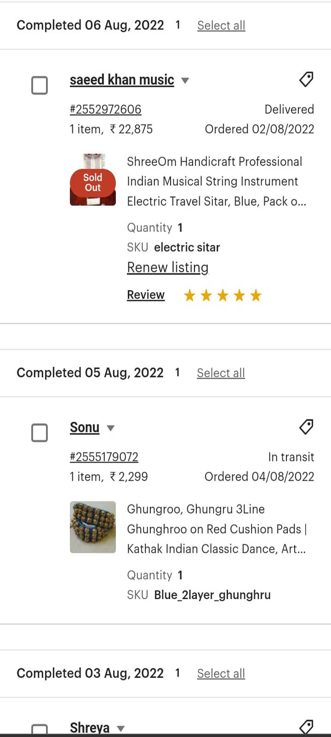Open order number #2555179072
331x737 pixels.
click(104, 457)
